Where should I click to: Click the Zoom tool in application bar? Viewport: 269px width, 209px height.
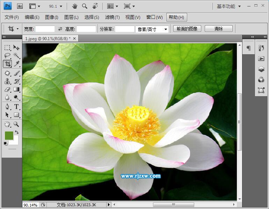[x=85, y=6]
